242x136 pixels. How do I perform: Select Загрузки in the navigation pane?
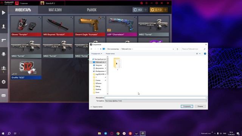(99, 65)
